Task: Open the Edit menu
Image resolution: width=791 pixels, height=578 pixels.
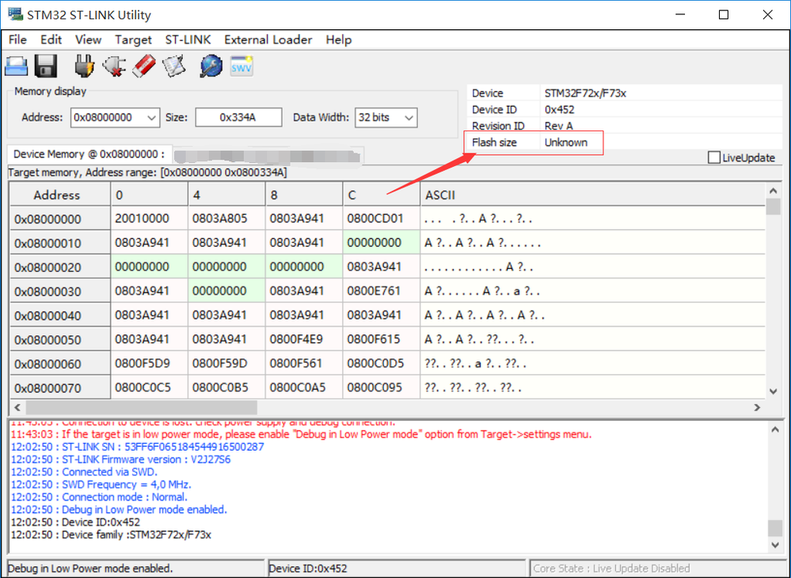Action: [51, 40]
